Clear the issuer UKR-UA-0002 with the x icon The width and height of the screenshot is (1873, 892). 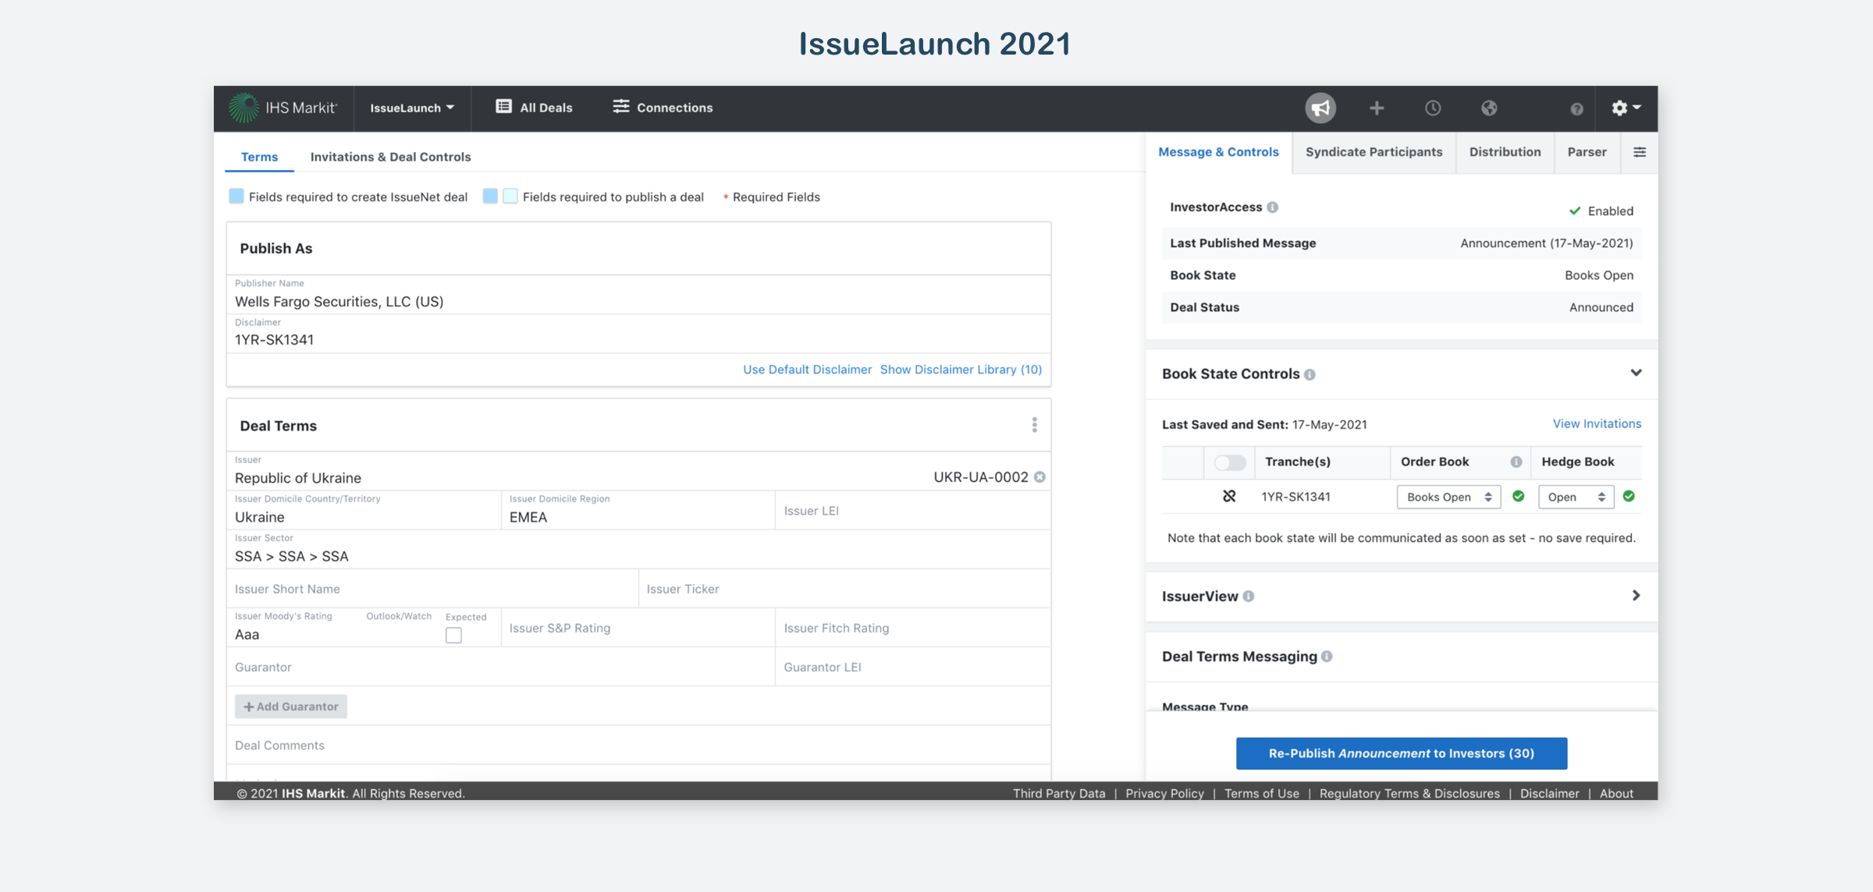tap(1040, 477)
